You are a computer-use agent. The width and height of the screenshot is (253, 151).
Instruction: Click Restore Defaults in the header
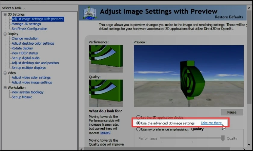tap(229, 17)
